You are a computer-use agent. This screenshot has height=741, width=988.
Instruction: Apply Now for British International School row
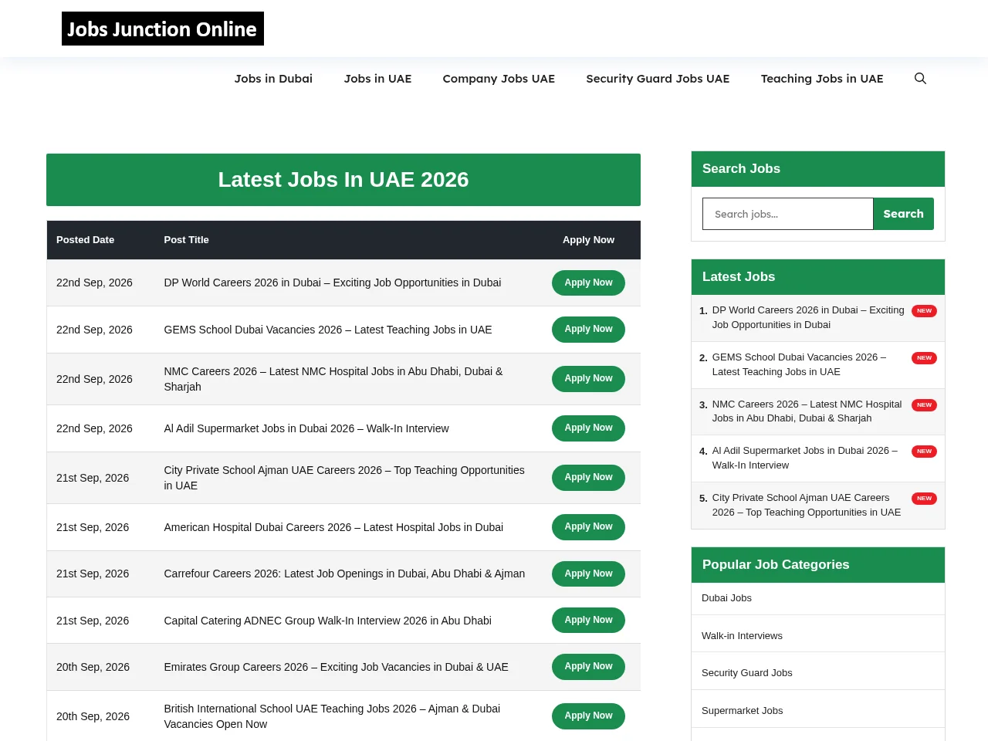pos(588,716)
